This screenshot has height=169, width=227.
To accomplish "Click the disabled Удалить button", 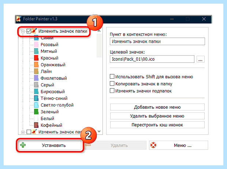I will pyautogui.click(x=115, y=145).
